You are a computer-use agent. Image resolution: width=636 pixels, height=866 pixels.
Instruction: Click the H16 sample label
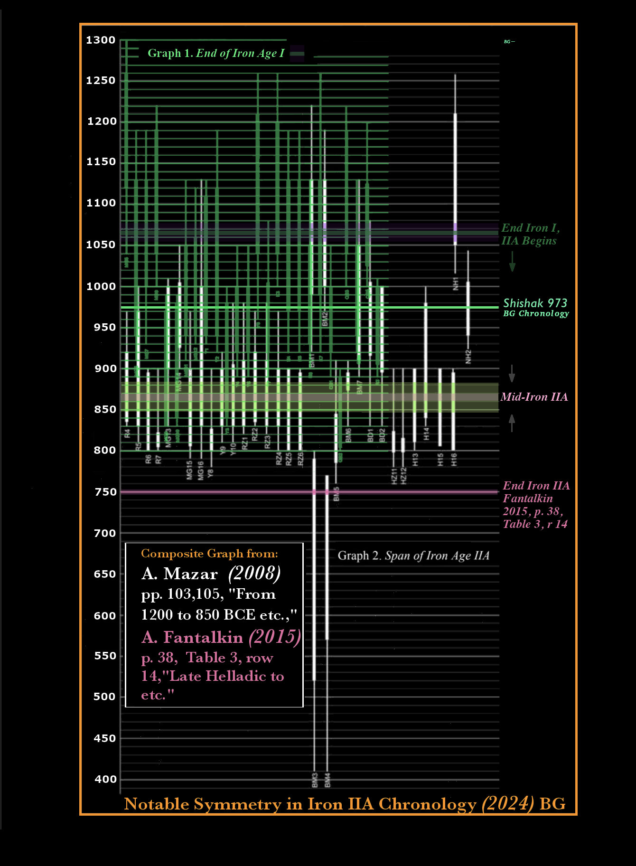click(454, 460)
